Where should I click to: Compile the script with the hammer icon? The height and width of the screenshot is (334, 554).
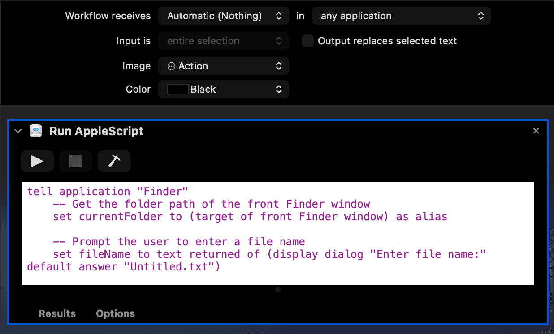point(114,161)
